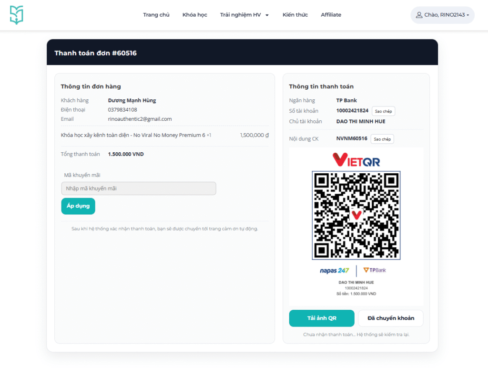Click the VietQR logo above QR code
Image resolution: width=488 pixels, height=368 pixels.
[356, 160]
